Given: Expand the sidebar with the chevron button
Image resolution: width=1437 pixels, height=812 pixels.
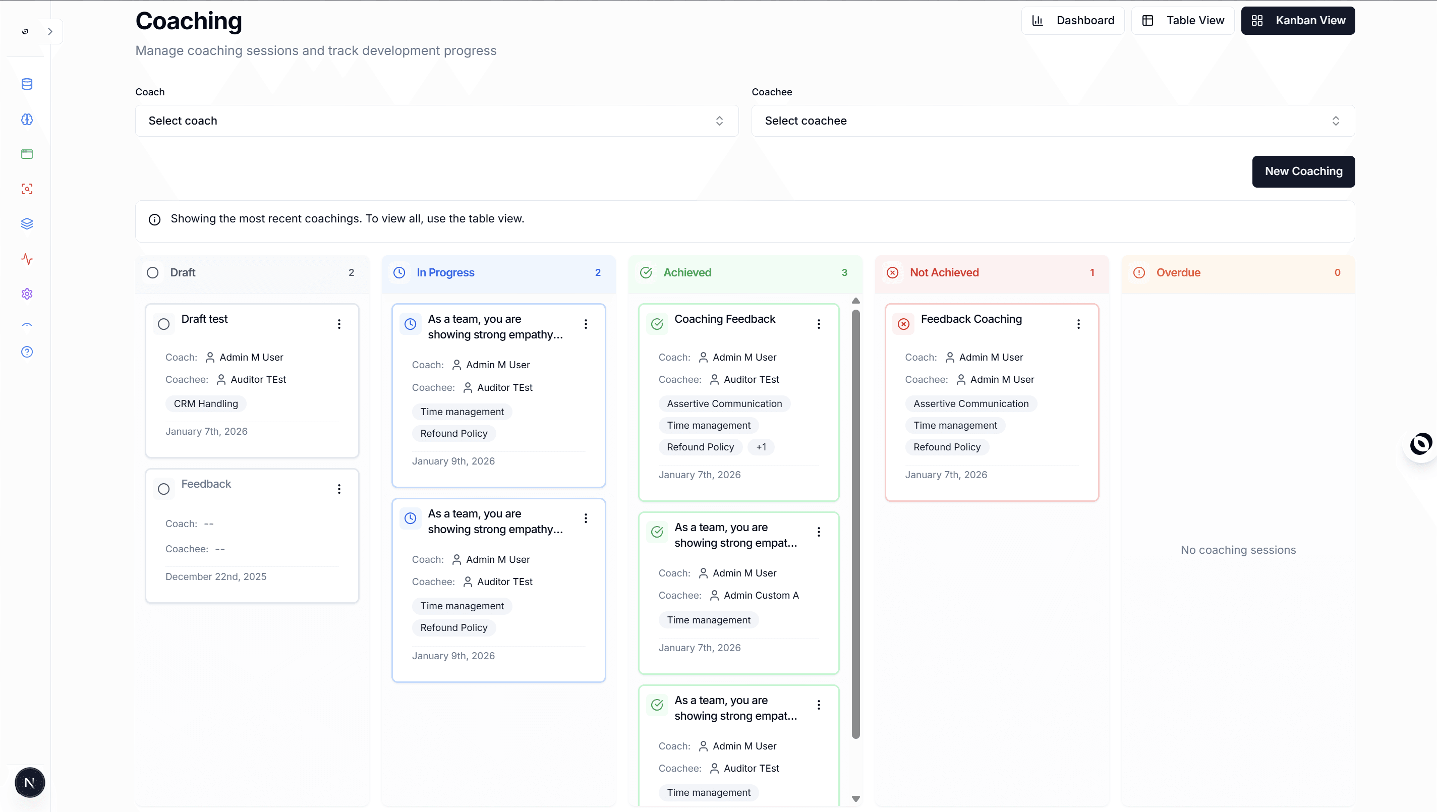Looking at the screenshot, I should coord(50,31).
